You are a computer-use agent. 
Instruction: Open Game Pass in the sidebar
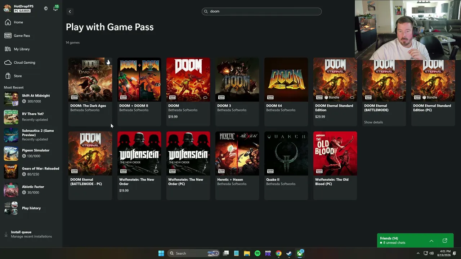[x=31, y=36]
